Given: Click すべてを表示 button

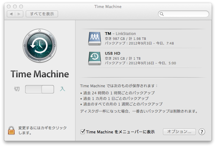Looking at the screenshot, I should [x=42, y=14].
